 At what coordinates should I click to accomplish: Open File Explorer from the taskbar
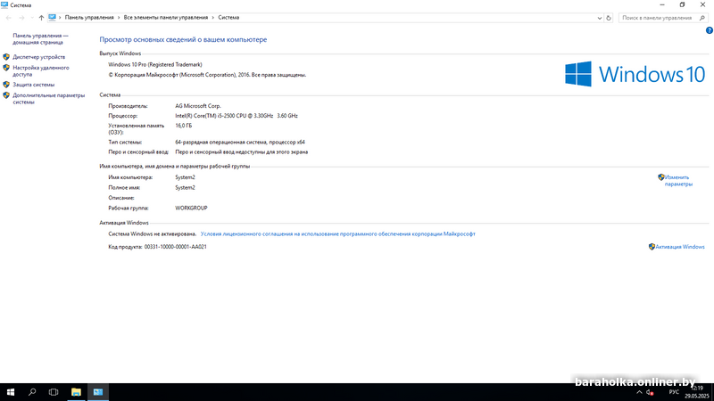point(76,392)
